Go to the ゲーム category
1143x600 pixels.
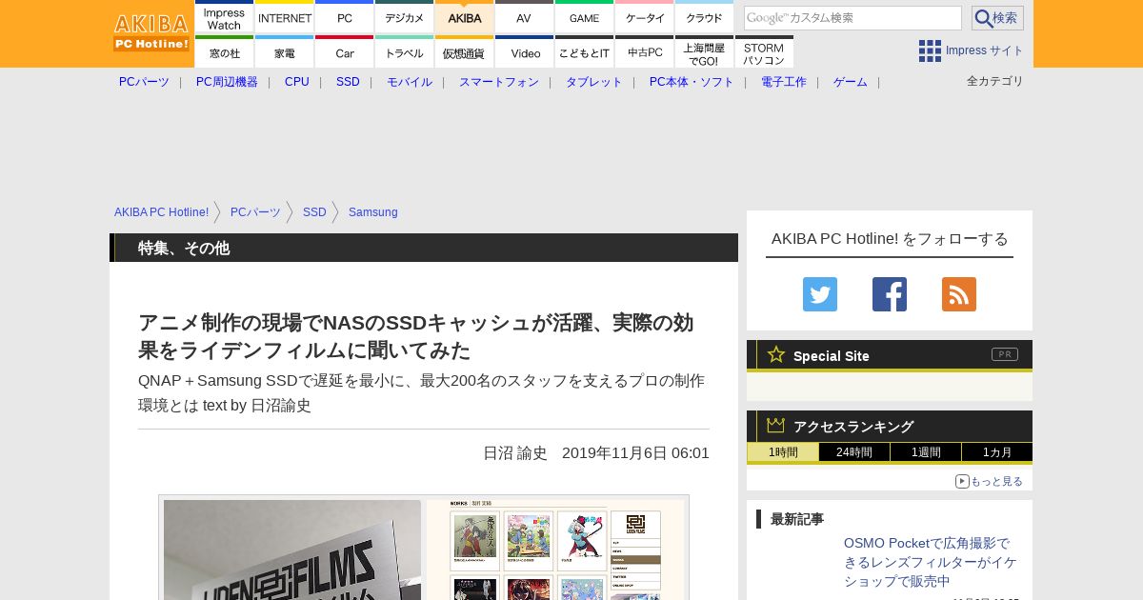point(851,82)
